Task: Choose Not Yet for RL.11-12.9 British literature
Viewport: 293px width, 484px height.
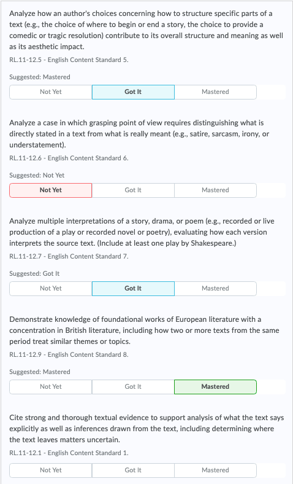Action: tap(50, 387)
